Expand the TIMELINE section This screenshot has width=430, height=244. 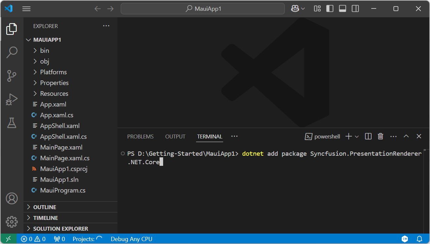[70, 218]
